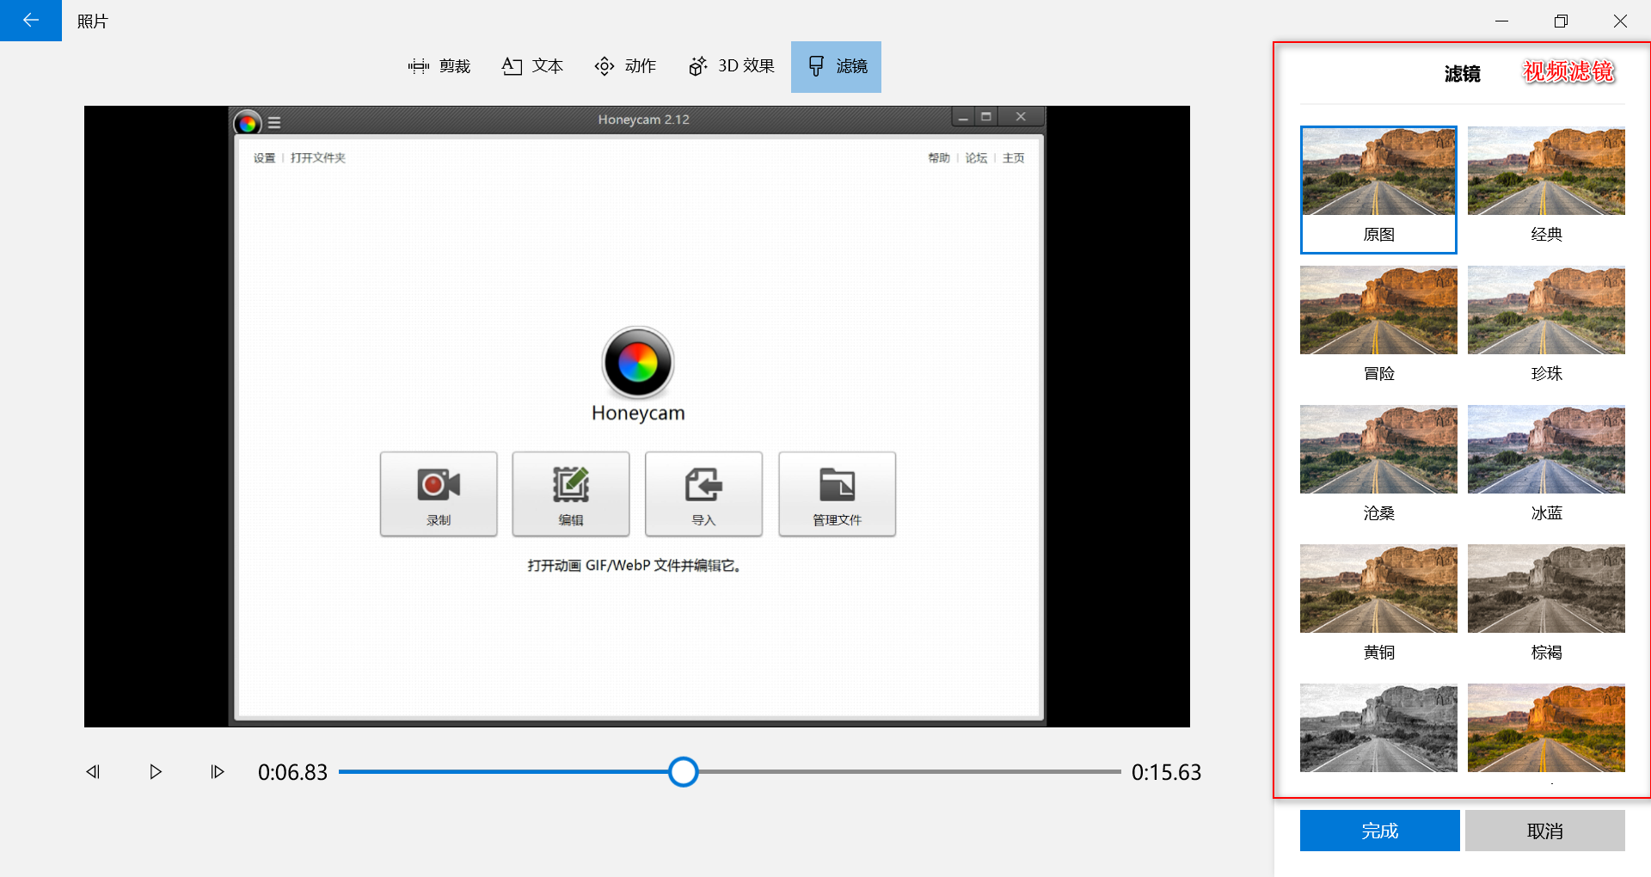Click the 照片 app title text
This screenshot has height=877, width=1651.
92,21
